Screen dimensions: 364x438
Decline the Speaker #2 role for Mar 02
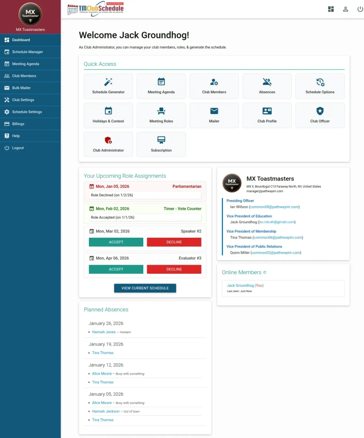pyautogui.click(x=174, y=242)
